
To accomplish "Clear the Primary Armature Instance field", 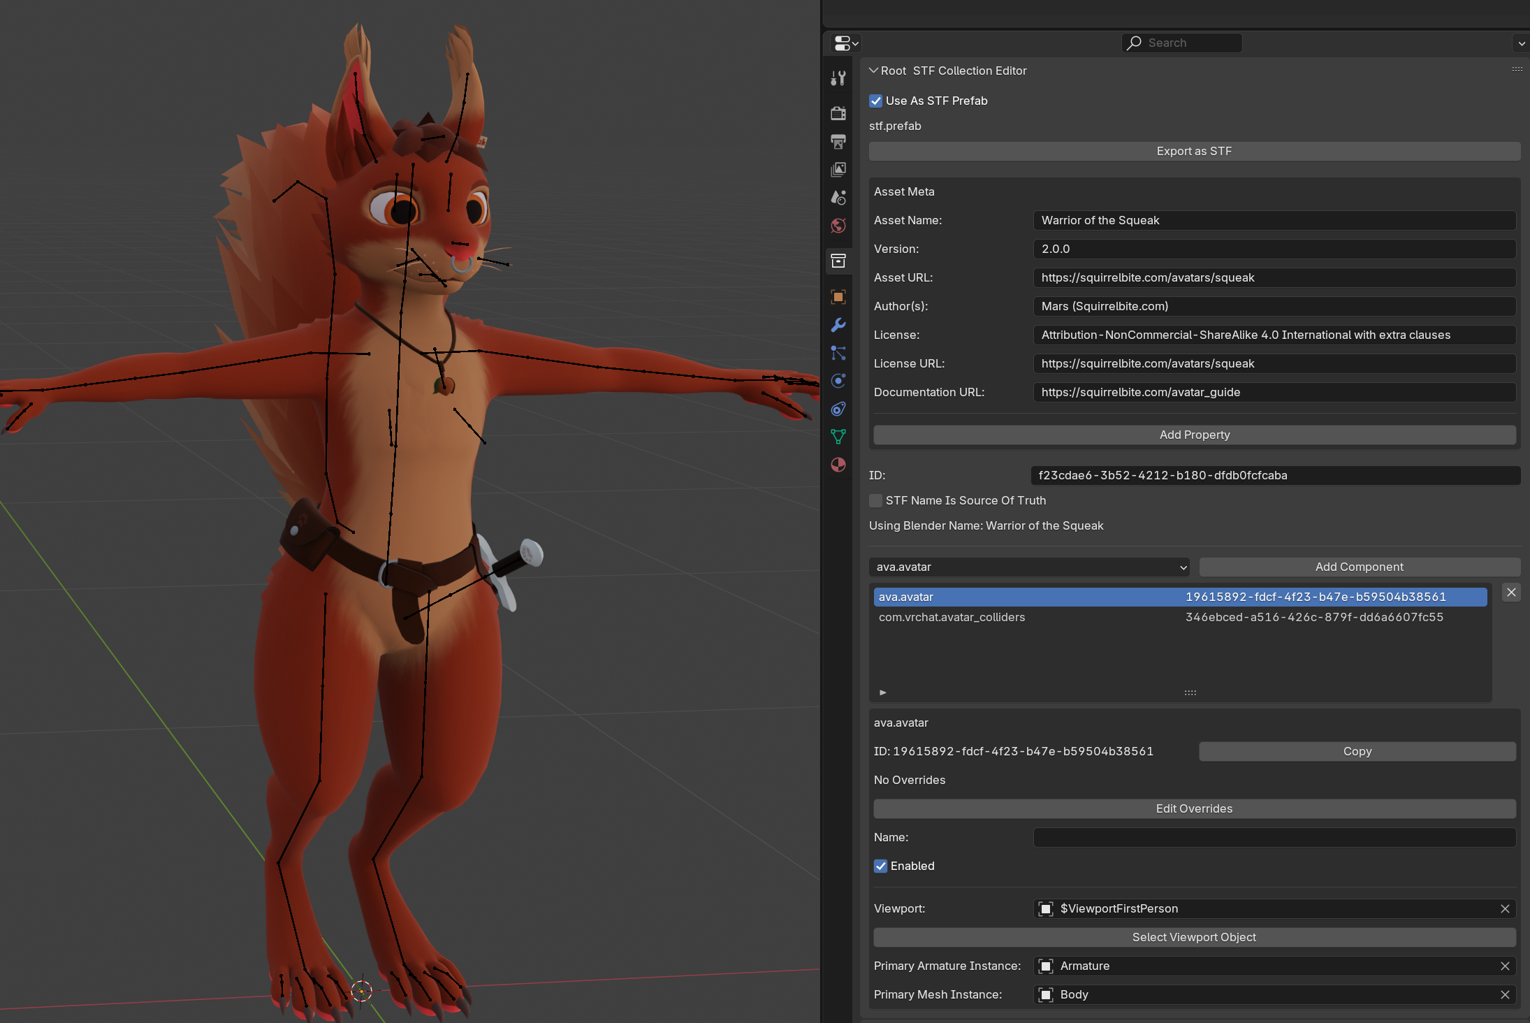I will [x=1505, y=966].
